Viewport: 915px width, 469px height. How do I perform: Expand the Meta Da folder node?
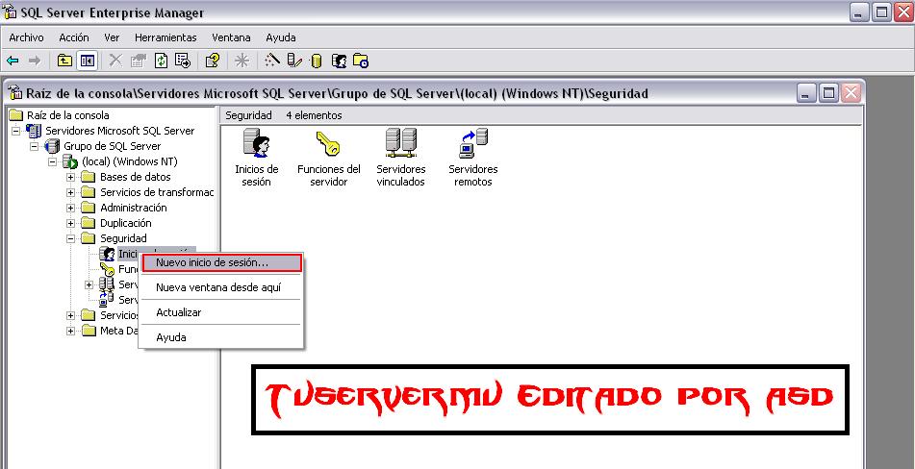point(70,331)
